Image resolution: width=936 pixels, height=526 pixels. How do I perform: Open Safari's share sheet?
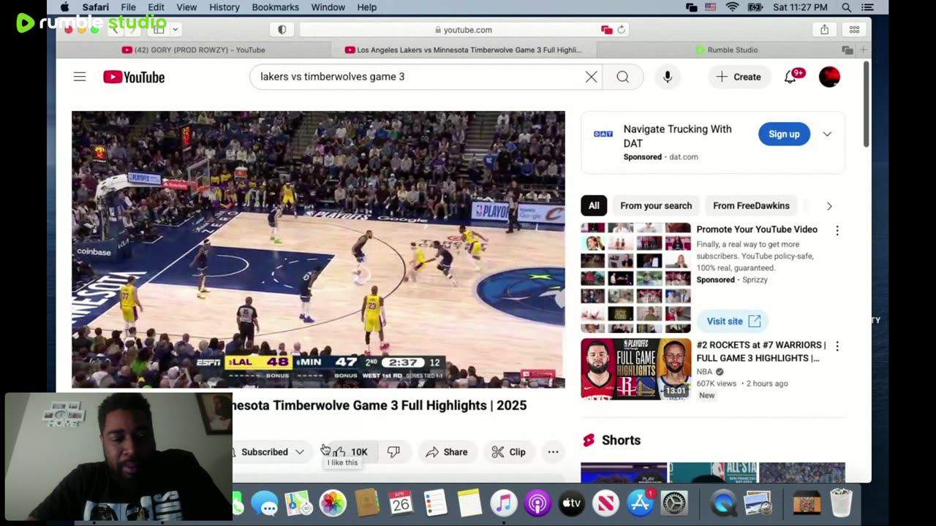pyautogui.click(x=824, y=29)
